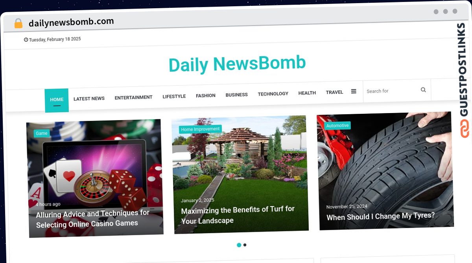Open the hamburger menu in the navigation bar

tap(354, 91)
